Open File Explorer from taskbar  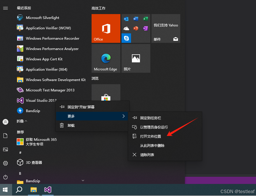coord(33,190)
